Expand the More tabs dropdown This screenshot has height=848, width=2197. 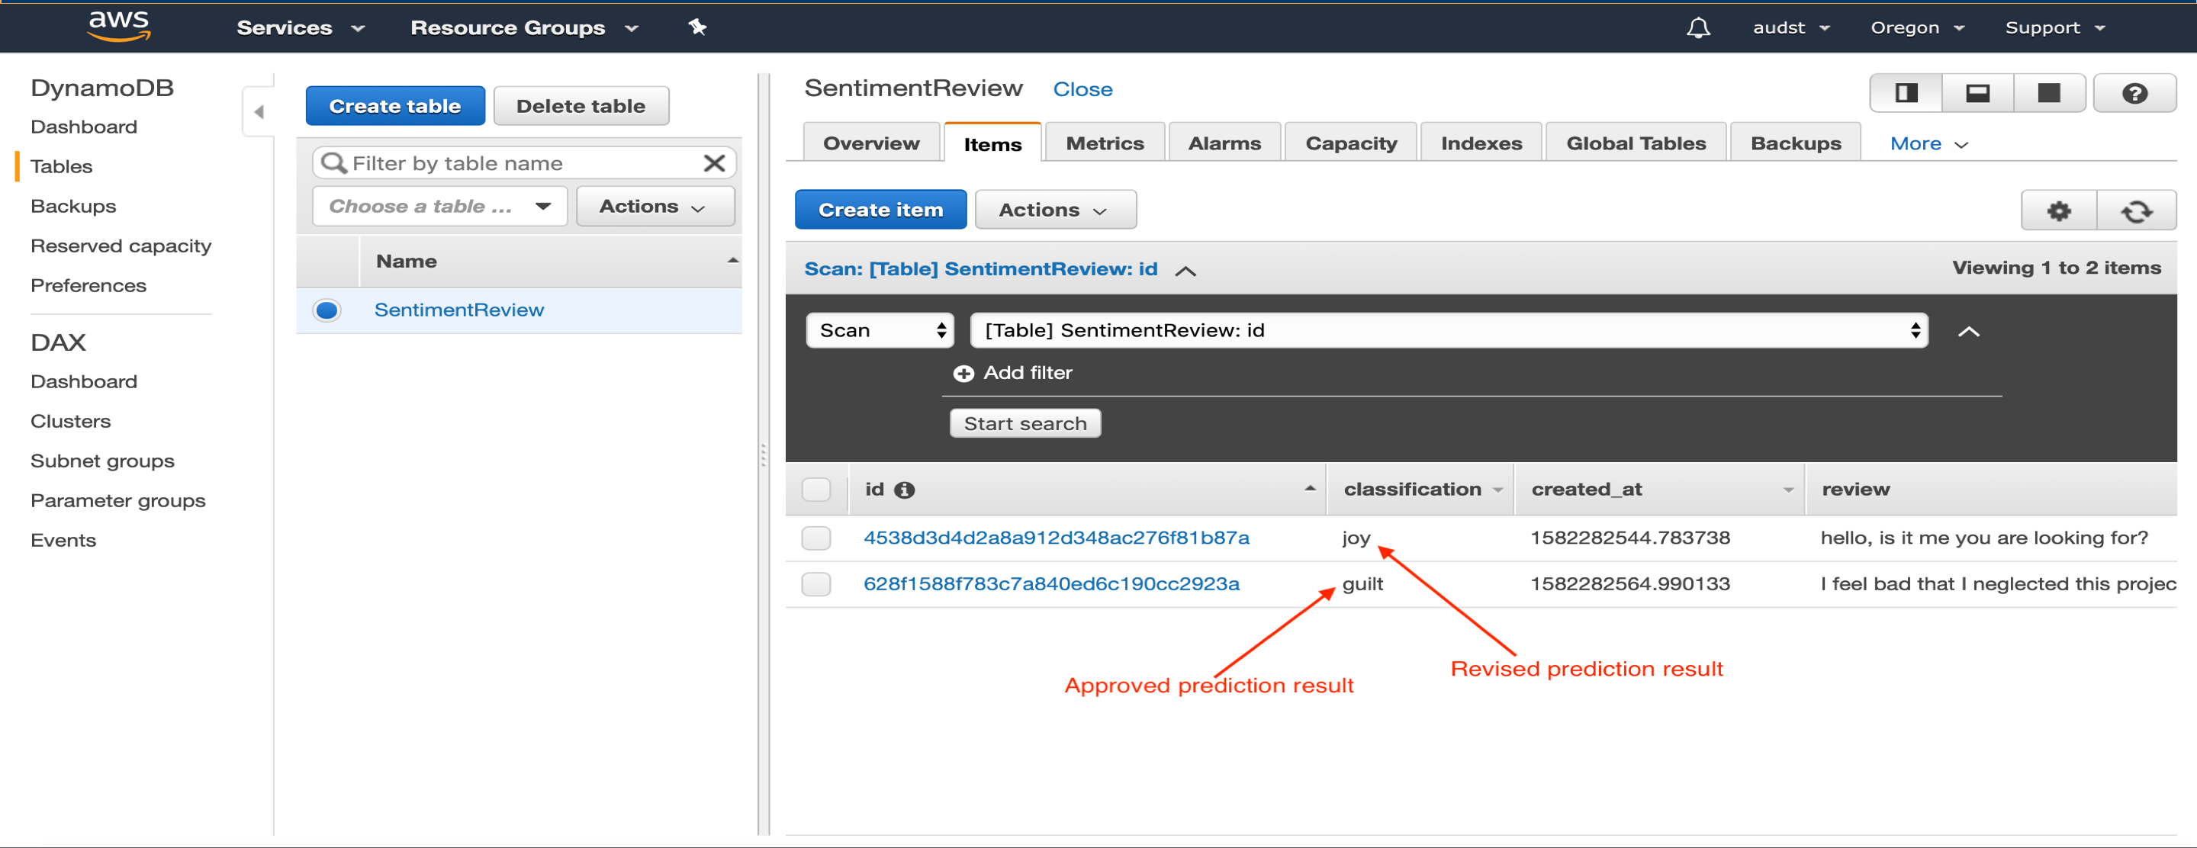coord(1928,143)
